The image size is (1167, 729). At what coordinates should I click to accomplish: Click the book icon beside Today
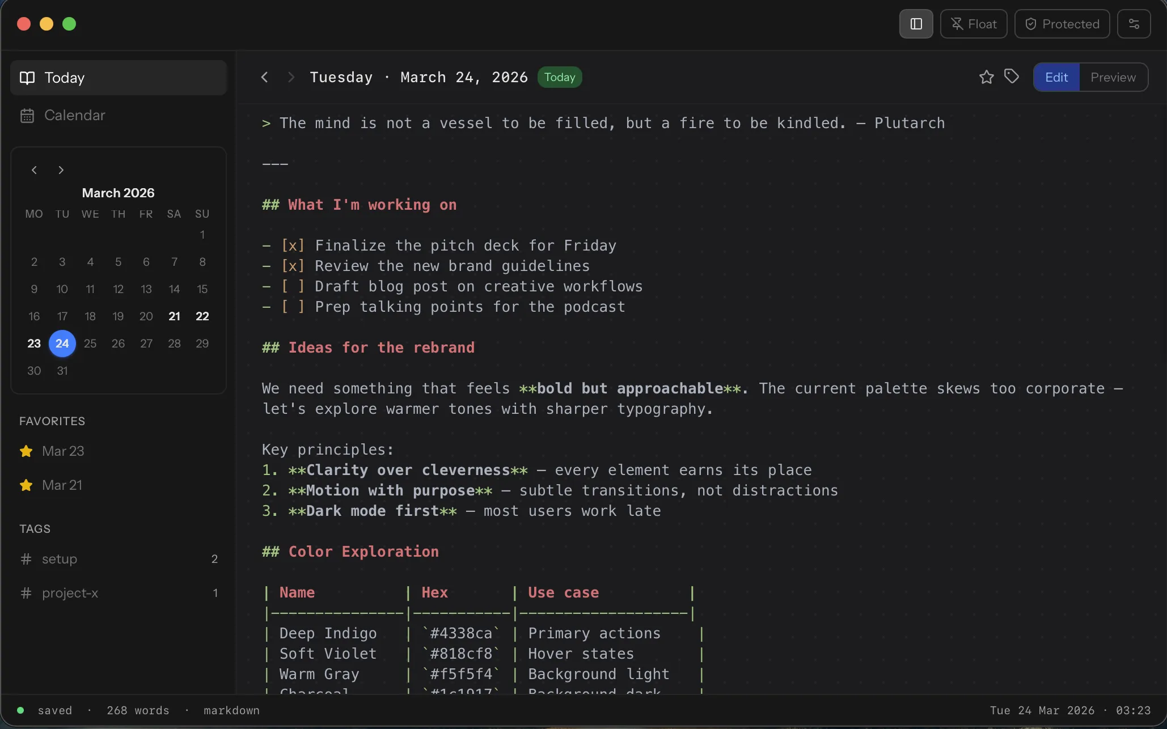click(27, 78)
